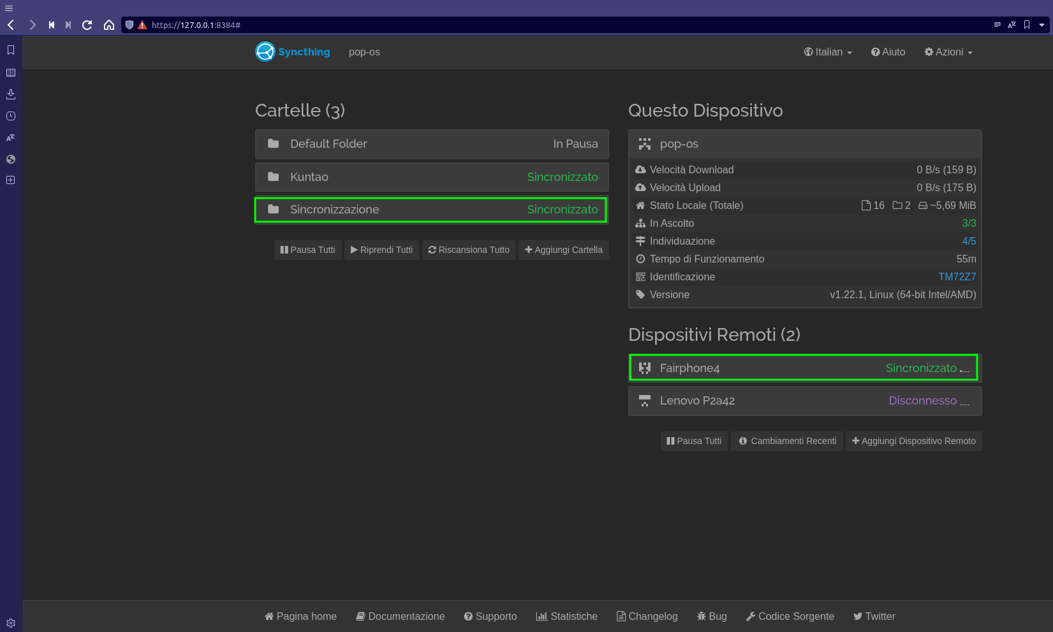Click Aggiungi Dispositivo Remoto
This screenshot has height=632, width=1053.
point(914,441)
